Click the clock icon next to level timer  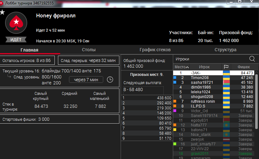tap(110, 80)
